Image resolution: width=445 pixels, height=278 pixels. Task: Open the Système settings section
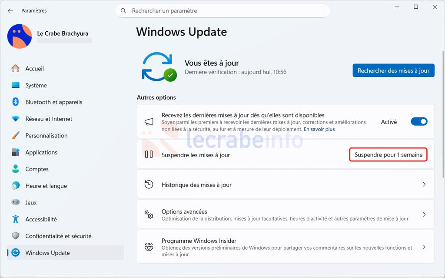coord(36,86)
